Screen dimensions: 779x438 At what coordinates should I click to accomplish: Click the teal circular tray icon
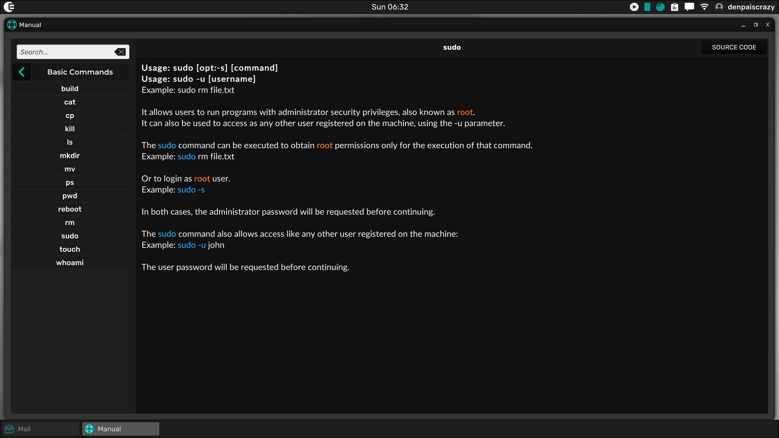(660, 7)
